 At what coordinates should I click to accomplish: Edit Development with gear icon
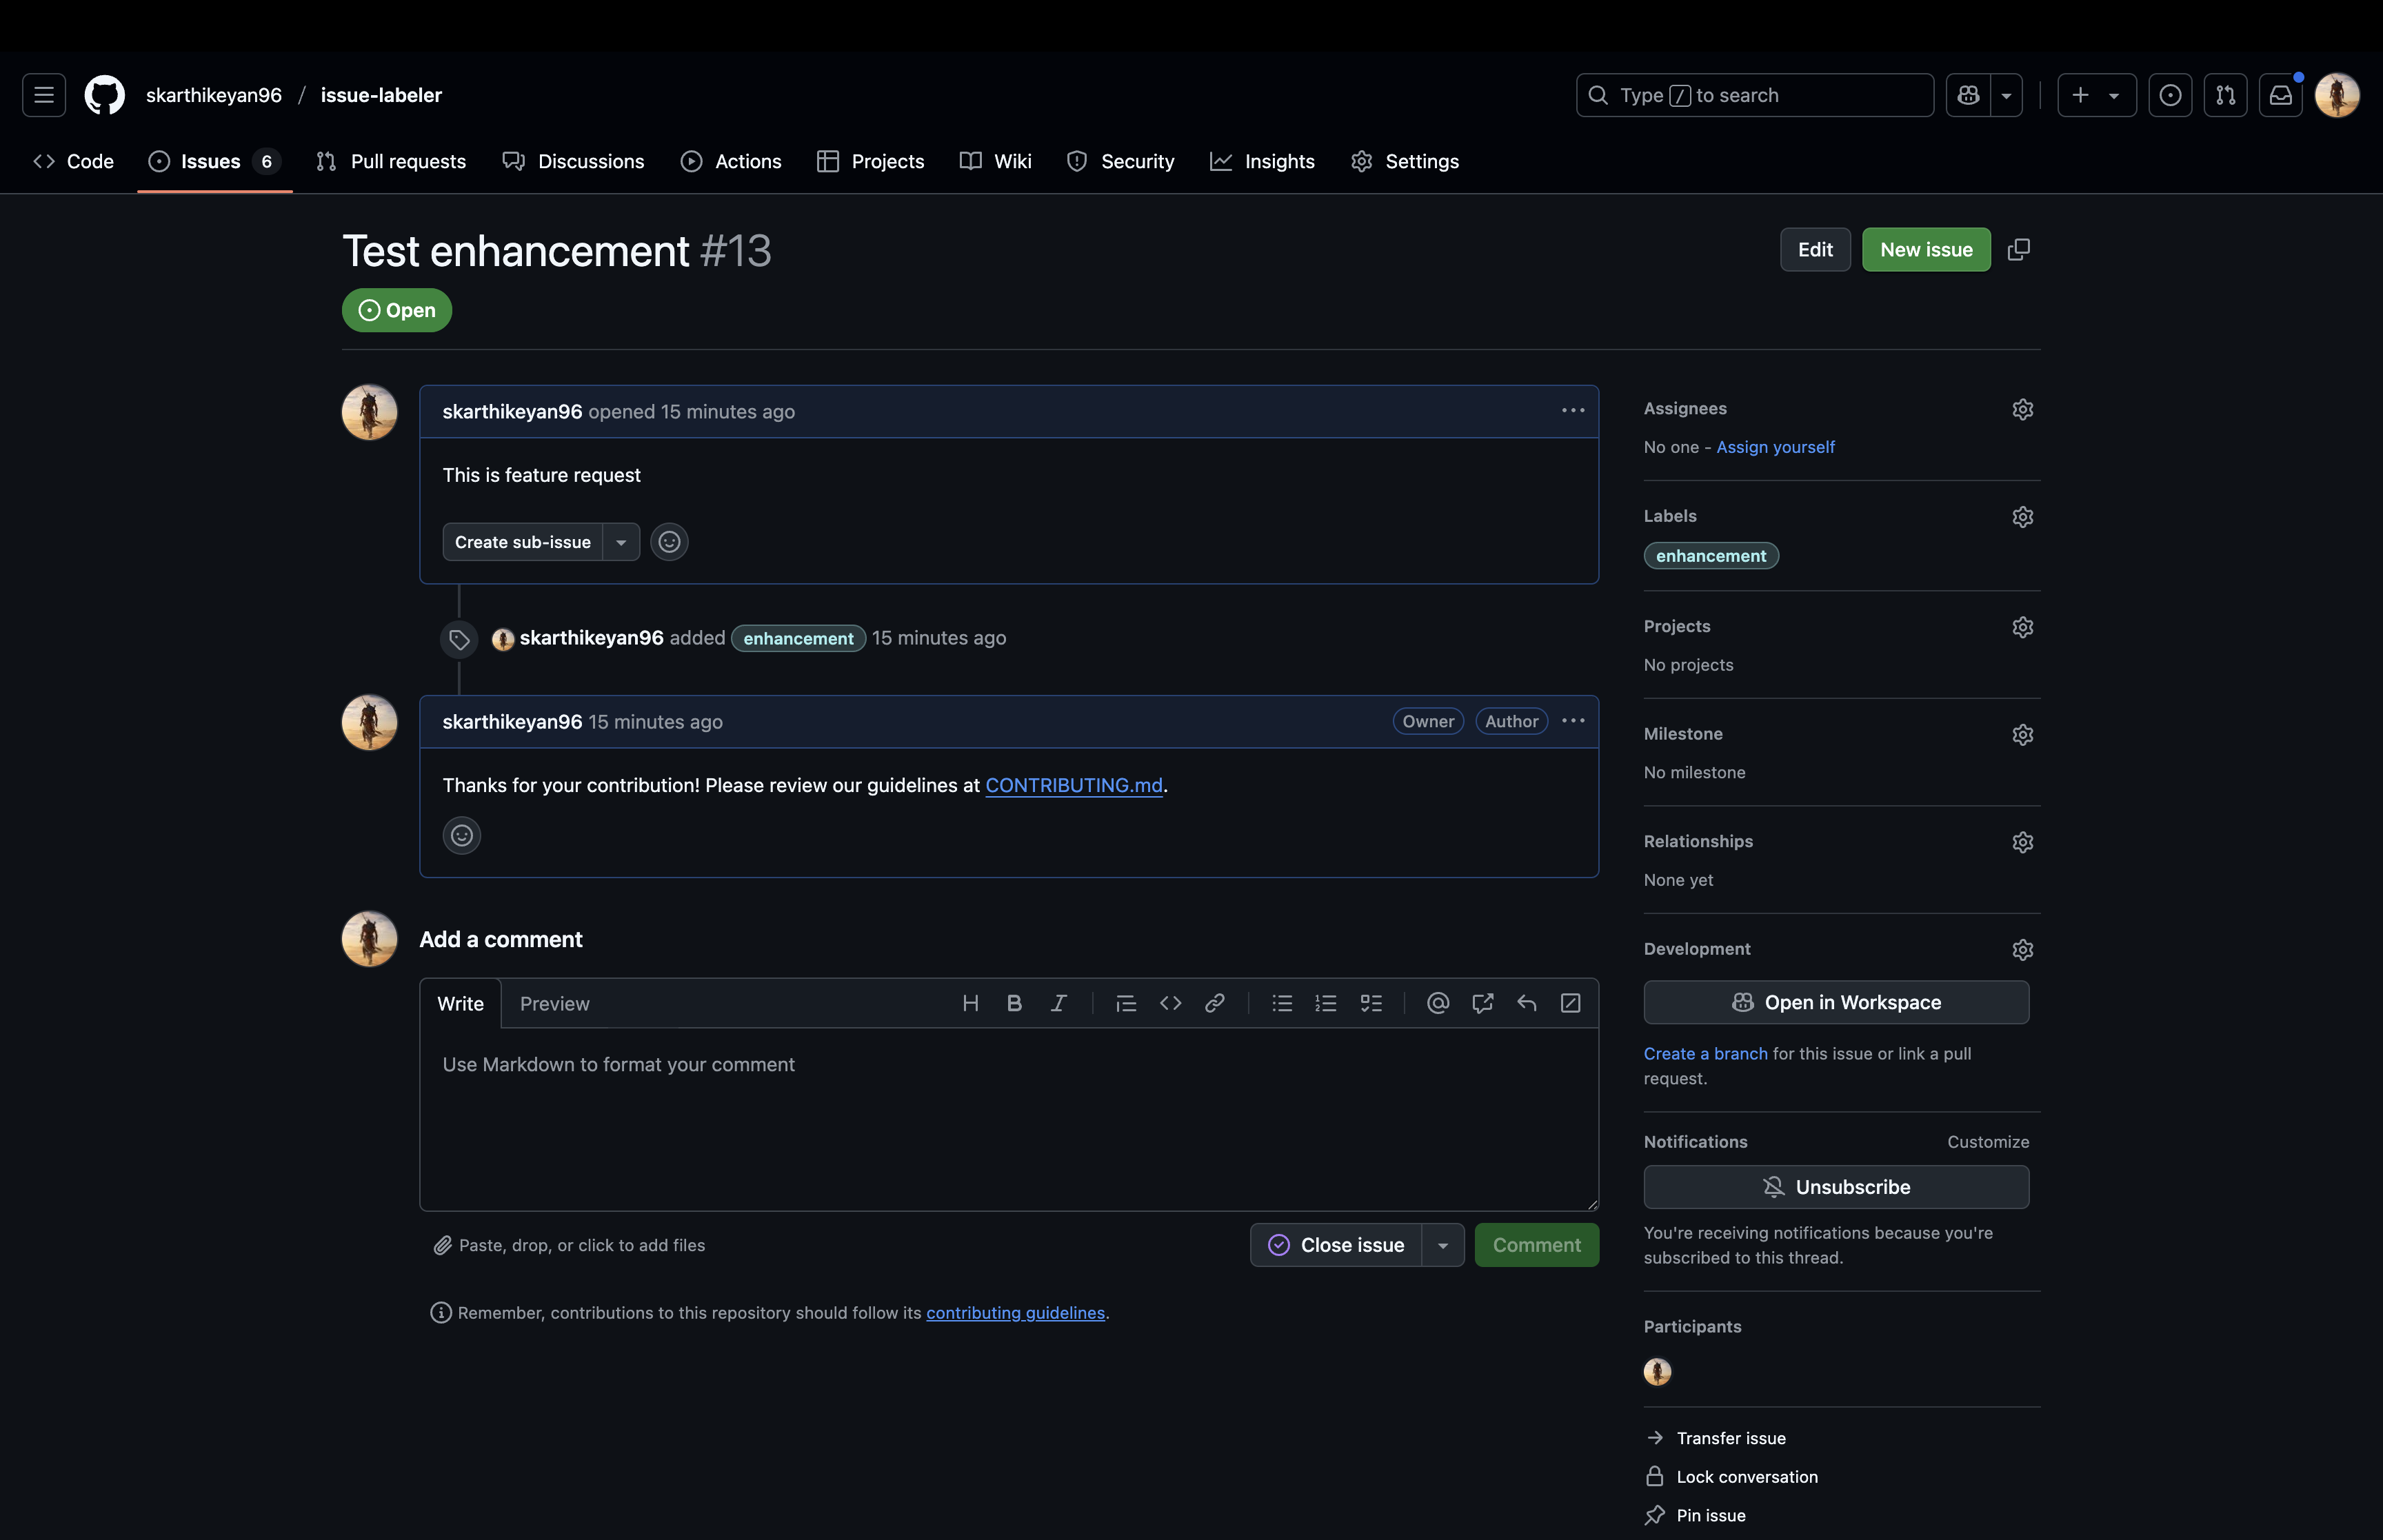pyautogui.click(x=2022, y=950)
